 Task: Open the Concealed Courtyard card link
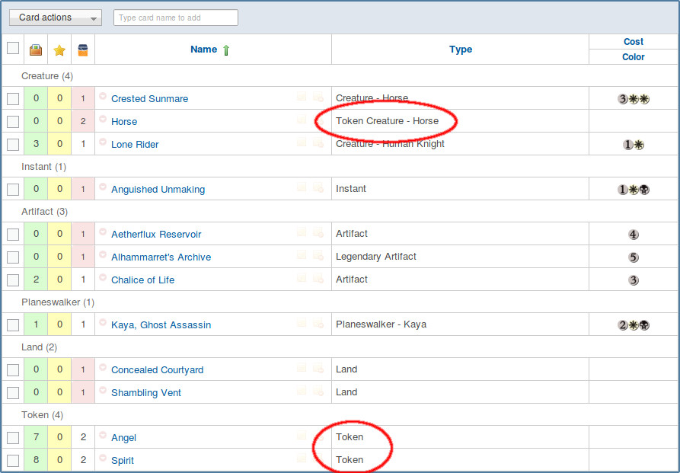[157, 370]
